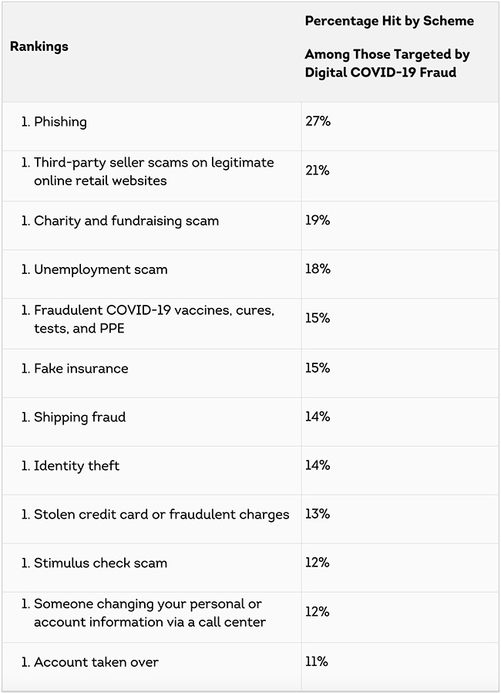Select the Phishing row label

[60, 122]
